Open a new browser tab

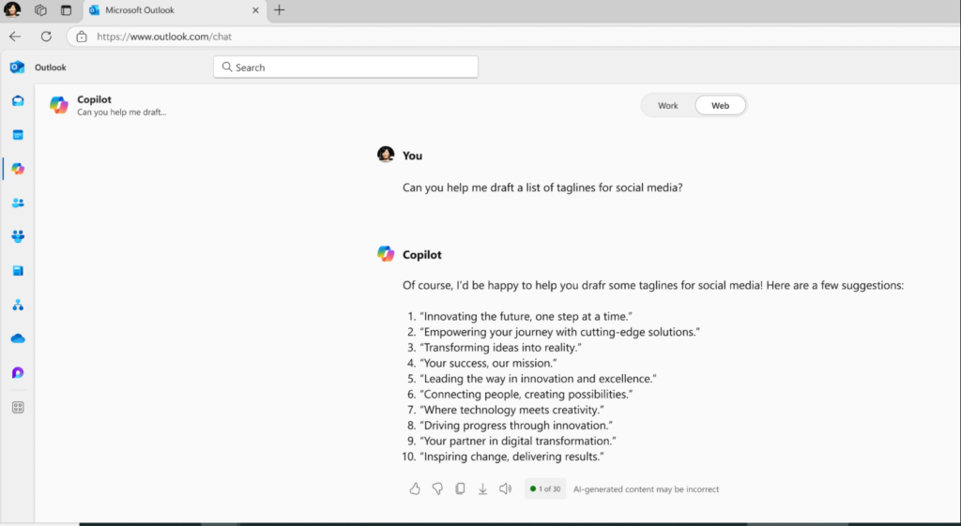tap(280, 9)
